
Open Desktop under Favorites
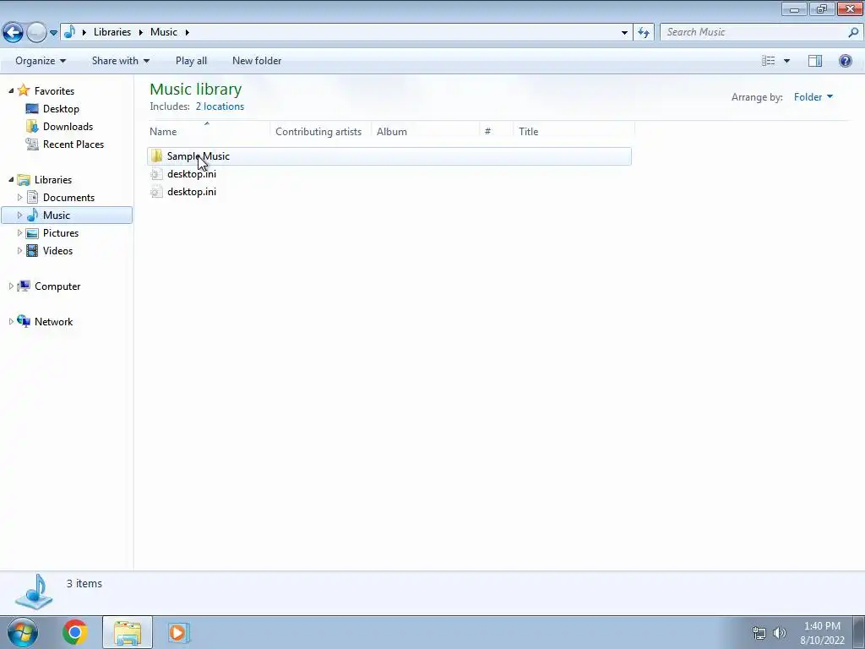61,109
